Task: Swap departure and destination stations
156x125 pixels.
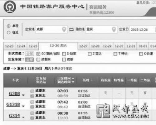Action: click(x=71, y=30)
